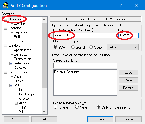Click the question mark help icon
The image size is (145, 124).
(121, 5)
